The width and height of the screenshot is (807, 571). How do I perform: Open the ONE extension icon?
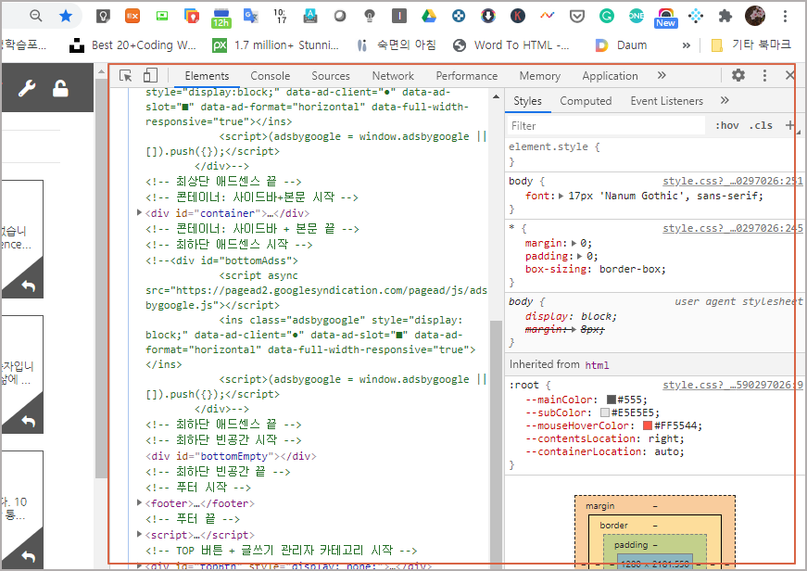pyautogui.click(x=637, y=16)
